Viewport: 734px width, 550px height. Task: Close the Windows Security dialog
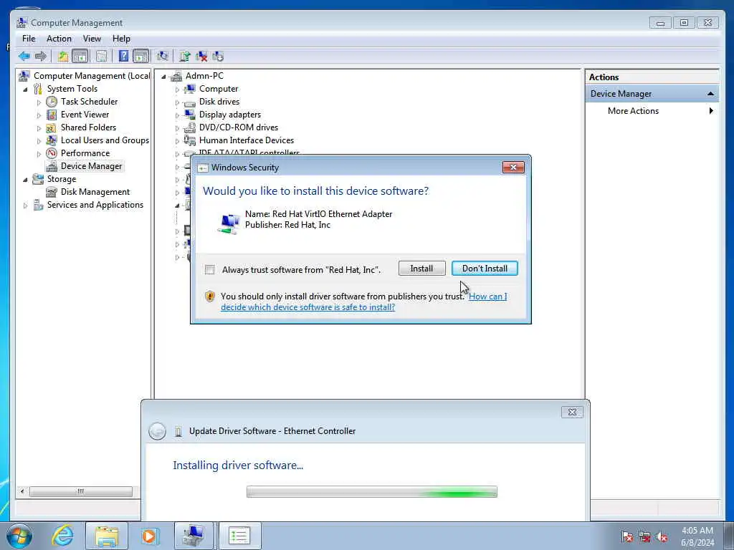[513, 167]
